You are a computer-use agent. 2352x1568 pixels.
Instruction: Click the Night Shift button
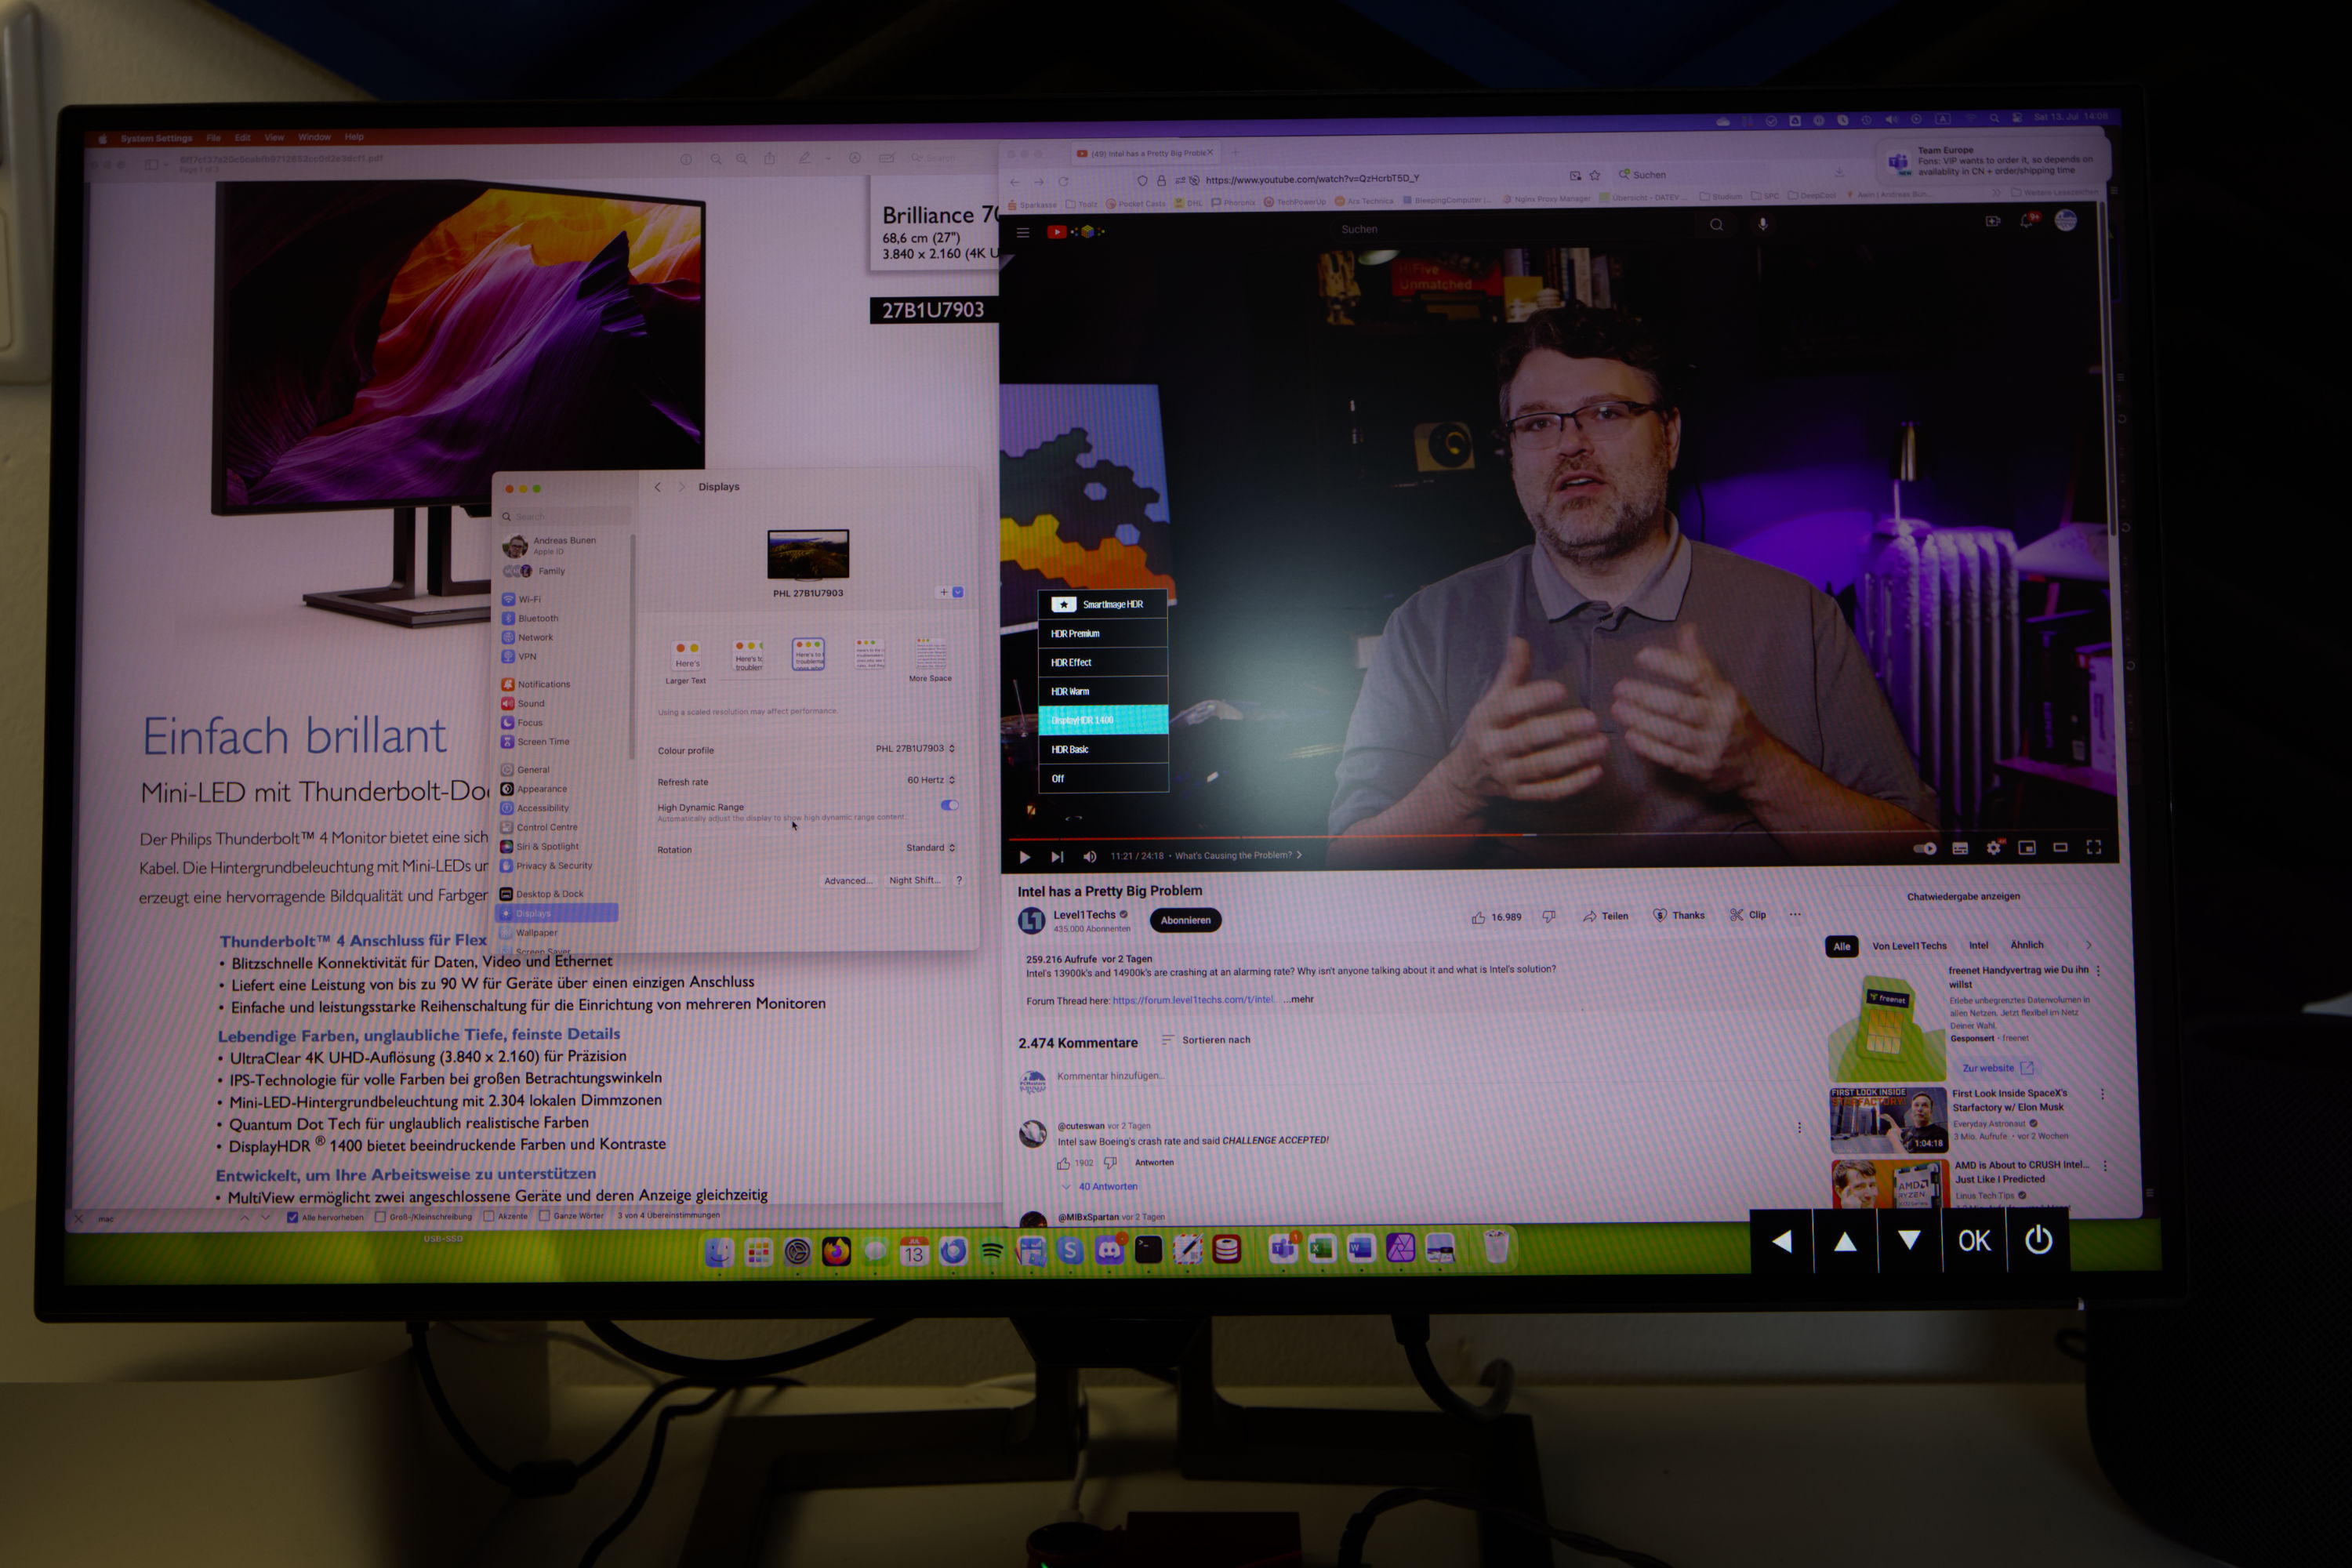[914, 880]
